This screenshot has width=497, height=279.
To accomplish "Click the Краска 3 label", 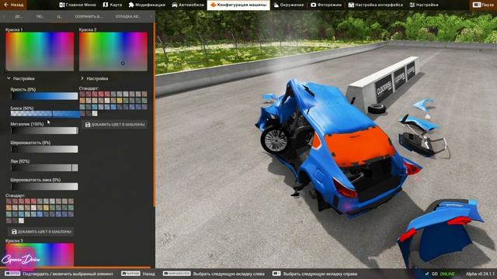I will pyautogui.click(x=14, y=241).
